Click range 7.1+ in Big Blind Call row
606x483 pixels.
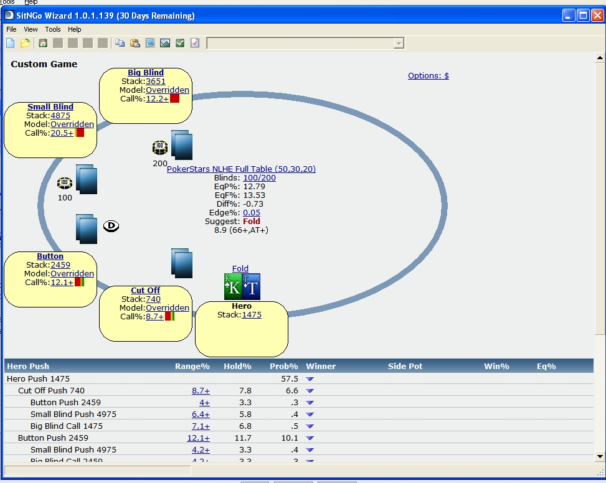coord(201,426)
